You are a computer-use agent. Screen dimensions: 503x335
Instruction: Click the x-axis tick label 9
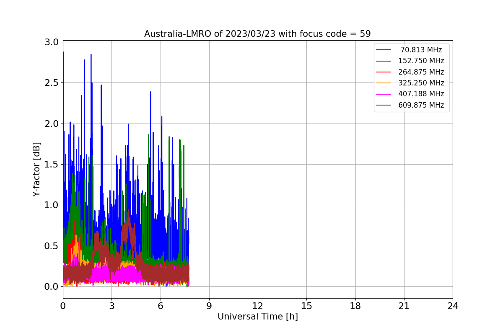(209, 306)
